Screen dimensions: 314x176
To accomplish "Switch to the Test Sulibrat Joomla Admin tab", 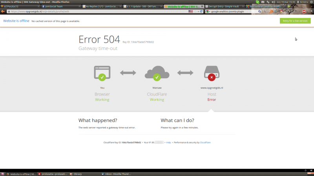I will click(266, 6).
